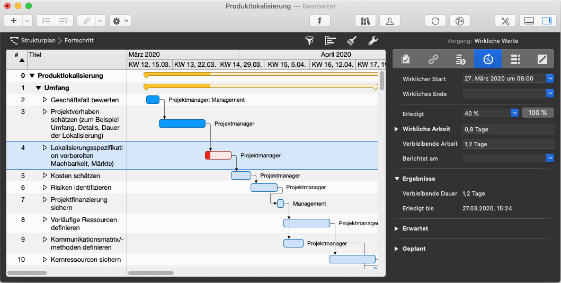Click the sync arrows toolbar icon

tap(435, 21)
